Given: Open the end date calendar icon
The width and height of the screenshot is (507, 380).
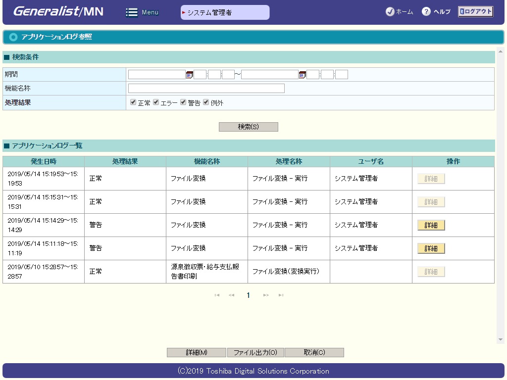Looking at the screenshot, I should (x=302, y=75).
